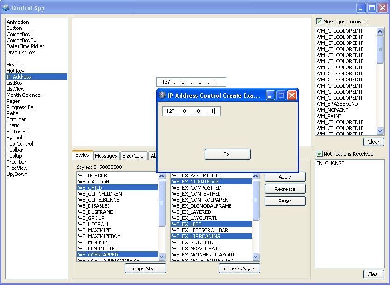Select the WS_BORDER style entry
This screenshot has width=390, height=285.
coord(93,175)
